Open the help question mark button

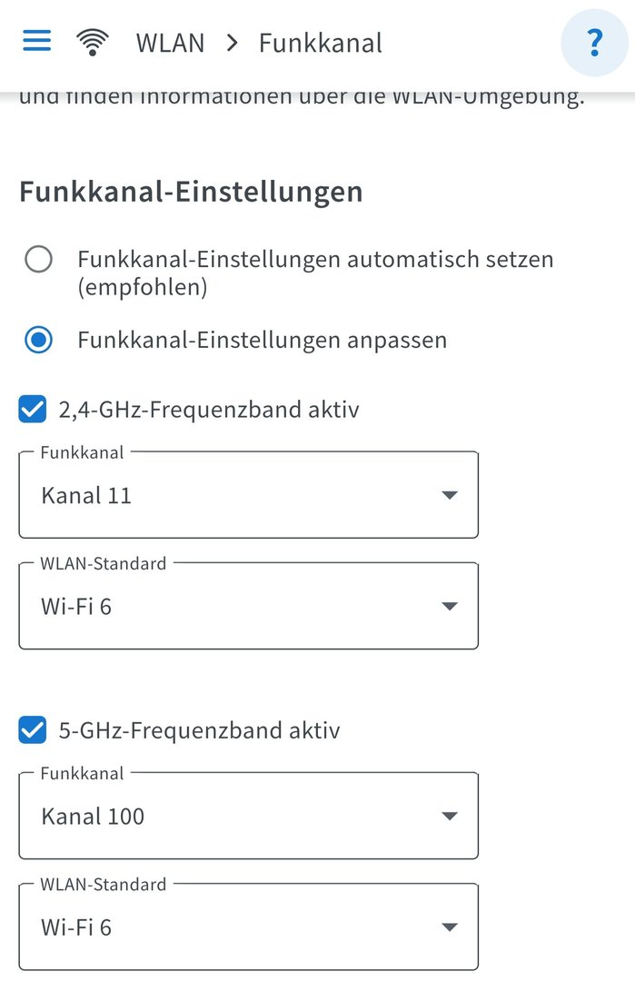[x=595, y=42]
